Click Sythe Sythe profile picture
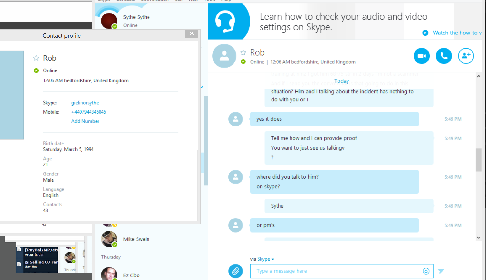This screenshot has height=280, width=486. coord(109,21)
